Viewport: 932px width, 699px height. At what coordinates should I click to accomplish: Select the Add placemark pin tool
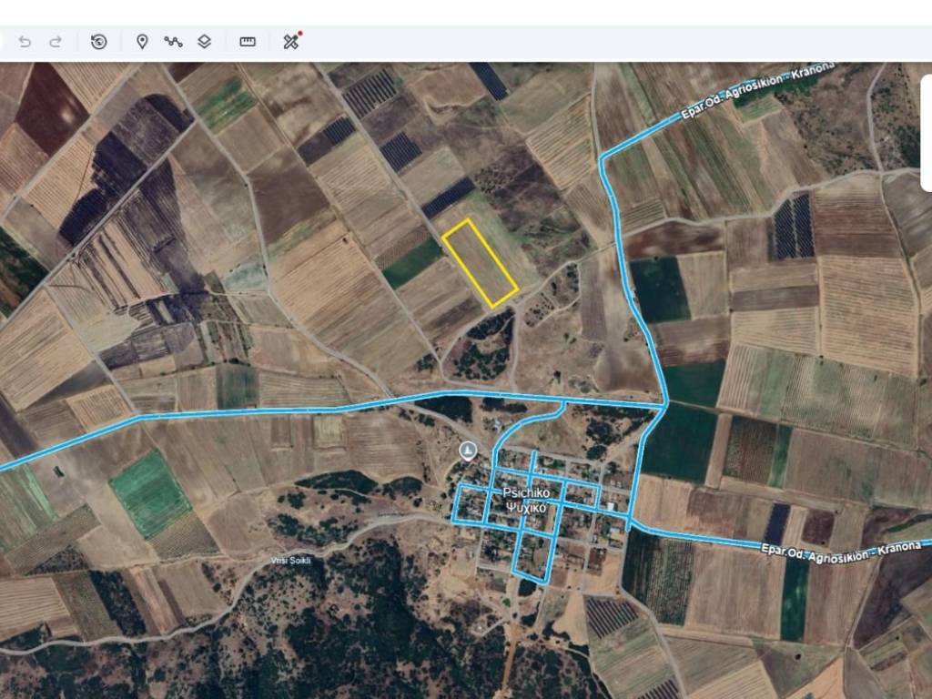[x=142, y=42]
